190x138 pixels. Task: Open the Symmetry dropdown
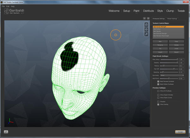click(x=172, y=76)
